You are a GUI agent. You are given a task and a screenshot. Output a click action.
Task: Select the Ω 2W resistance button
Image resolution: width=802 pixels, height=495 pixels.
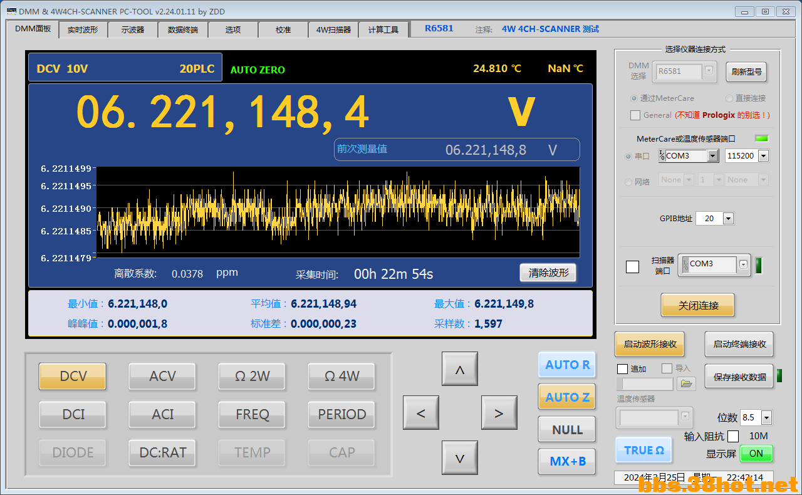click(253, 376)
